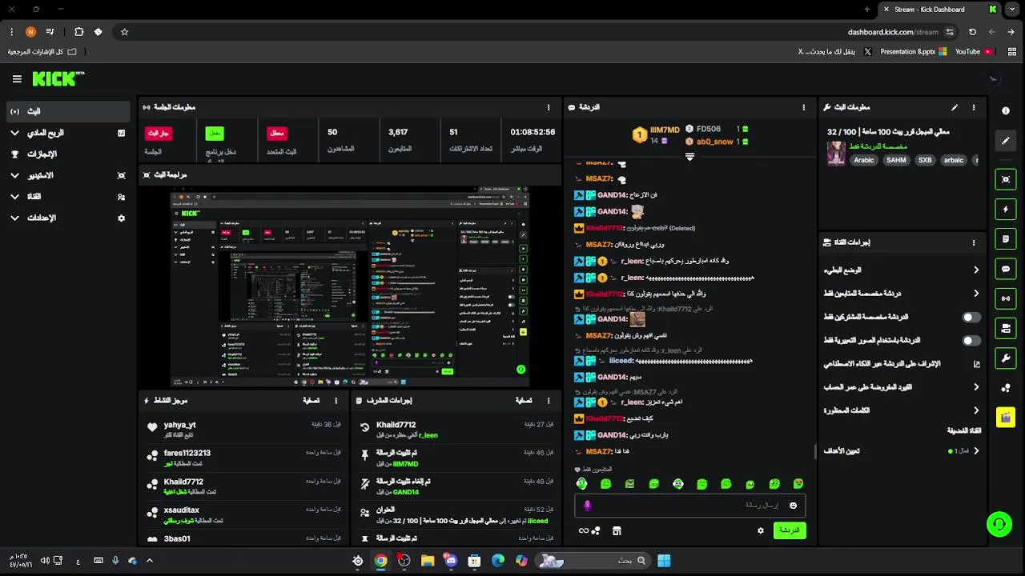This screenshot has width=1025, height=576.
Task: Collapse the pinned leaderboard with the chevron
Action: pyautogui.click(x=689, y=157)
